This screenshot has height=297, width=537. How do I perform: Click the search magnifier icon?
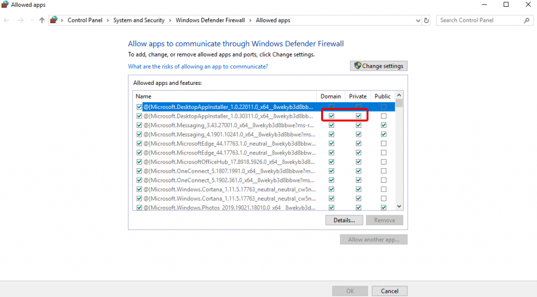(527, 20)
